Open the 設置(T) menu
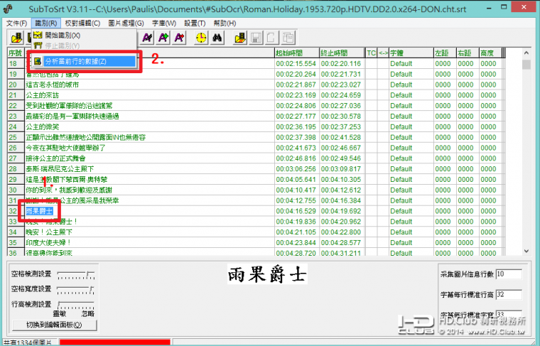Screen dimensions: 540x346 point(195,23)
